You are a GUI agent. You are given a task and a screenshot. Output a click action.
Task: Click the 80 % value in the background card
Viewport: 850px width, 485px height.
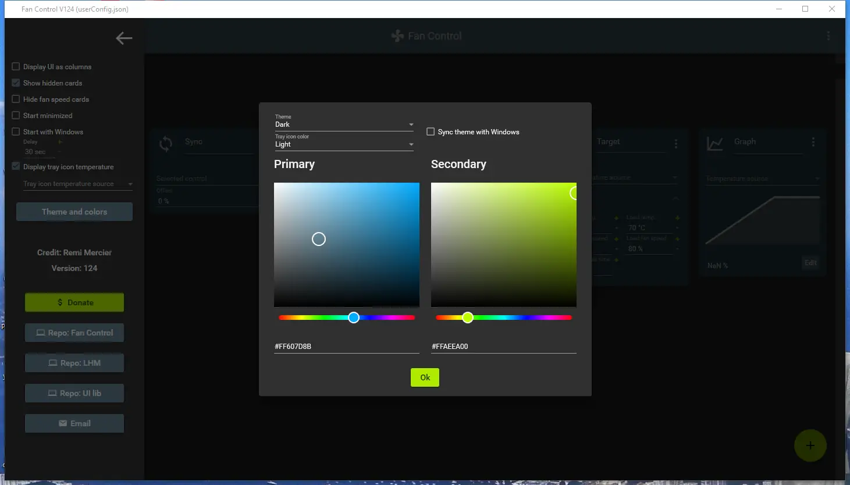tap(635, 249)
